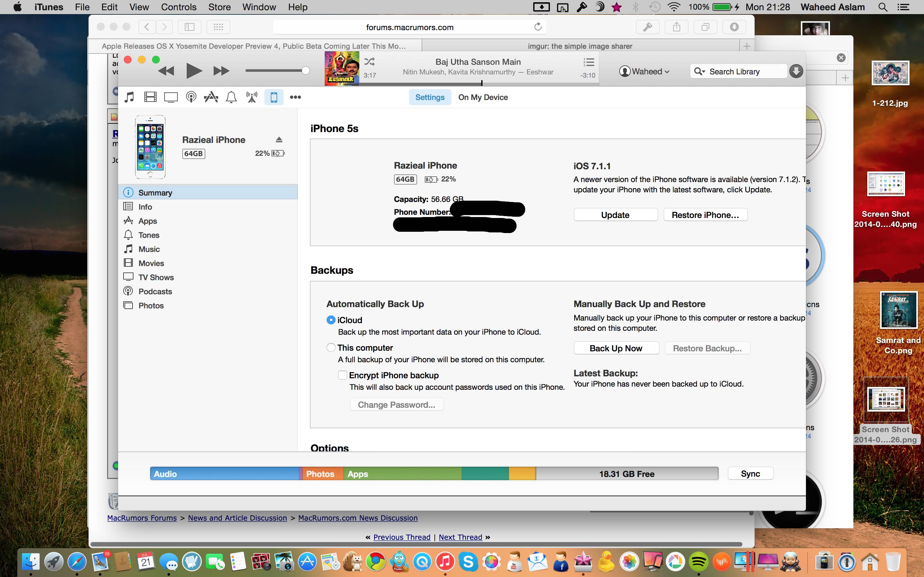Screen dimensions: 924x577
Task: Click the Back Up Now button
Action: point(616,348)
